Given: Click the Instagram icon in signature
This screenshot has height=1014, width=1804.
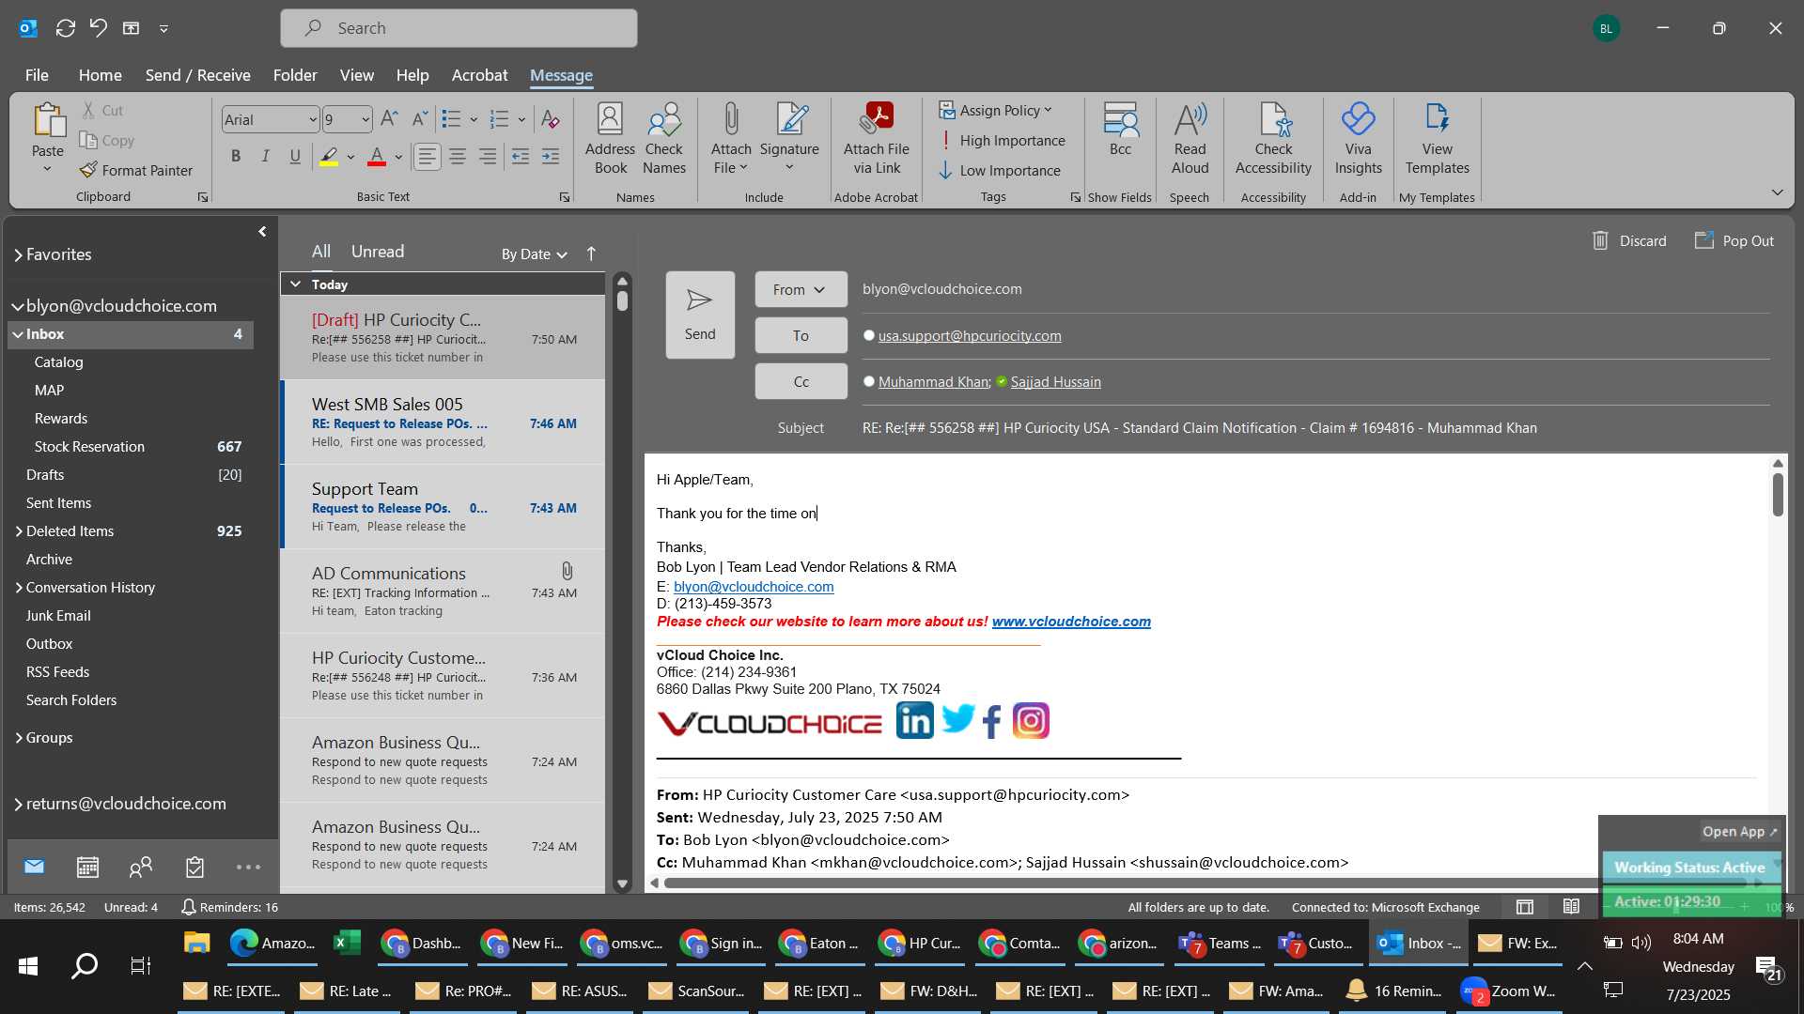Looking at the screenshot, I should (x=1031, y=720).
